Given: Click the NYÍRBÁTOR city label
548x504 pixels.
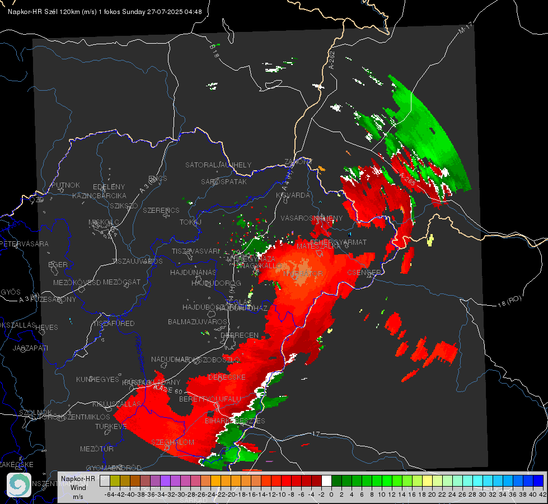Looking at the screenshot, I should click(x=303, y=273).
